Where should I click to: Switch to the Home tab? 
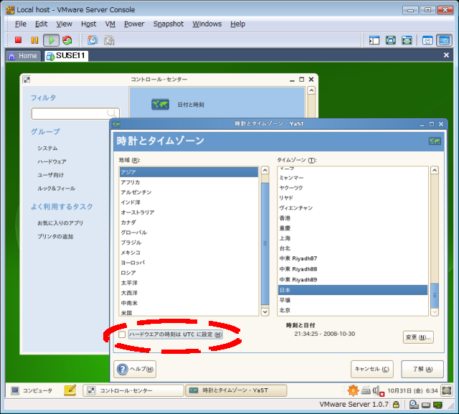point(23,56)
